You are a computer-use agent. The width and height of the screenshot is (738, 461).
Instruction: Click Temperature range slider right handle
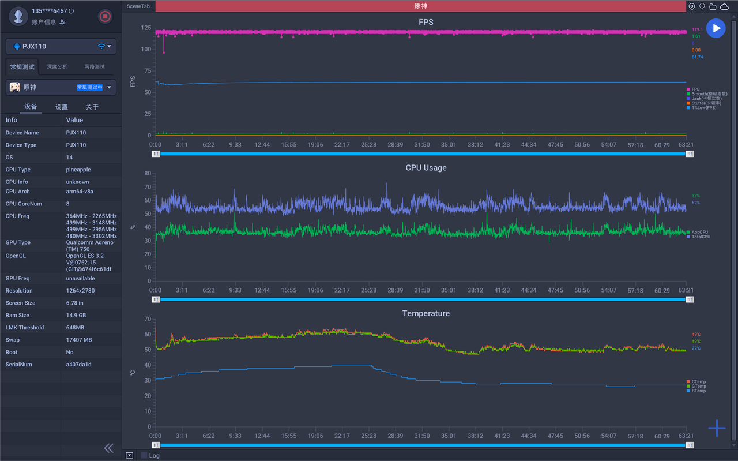pyautogui.click(x=690, y=445)
